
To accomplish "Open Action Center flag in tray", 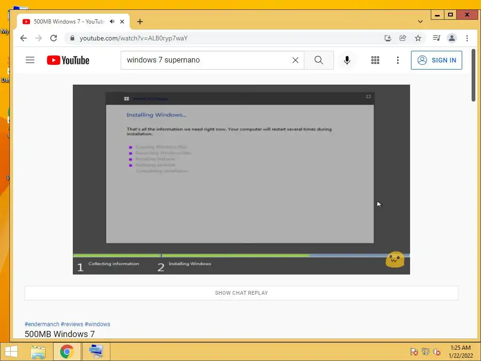I will pyautogui.click(x=414, y=352).
